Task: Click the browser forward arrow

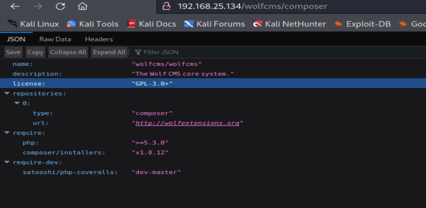Action: pos(37,6)
